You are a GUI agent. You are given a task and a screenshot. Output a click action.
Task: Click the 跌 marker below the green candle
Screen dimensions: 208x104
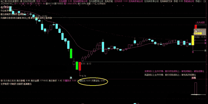[x=71, y=77]
